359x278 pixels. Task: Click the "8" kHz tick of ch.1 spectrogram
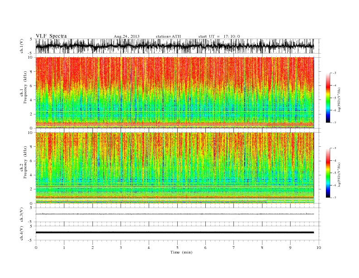32,72
